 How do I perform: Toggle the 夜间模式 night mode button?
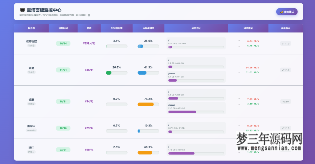pyautogui.click(x=287, y=12)
